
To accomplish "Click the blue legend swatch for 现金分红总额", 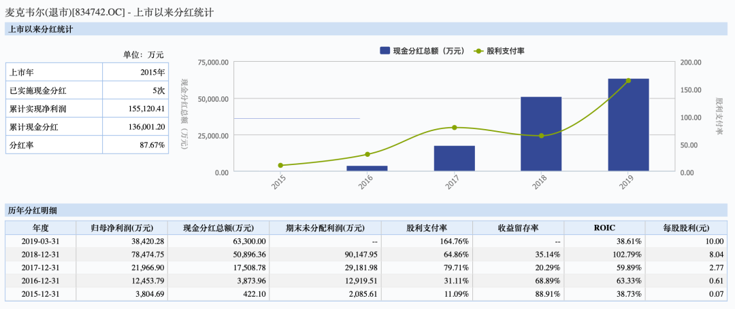I will (x=385, y=50).
